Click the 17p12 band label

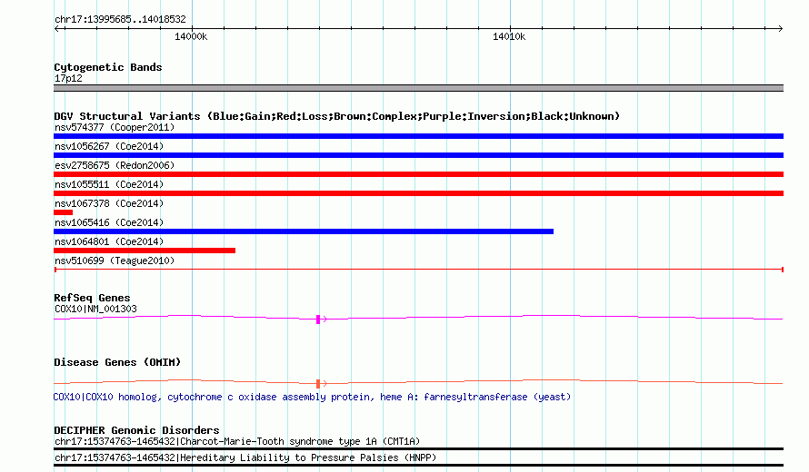tap(68, 79)
